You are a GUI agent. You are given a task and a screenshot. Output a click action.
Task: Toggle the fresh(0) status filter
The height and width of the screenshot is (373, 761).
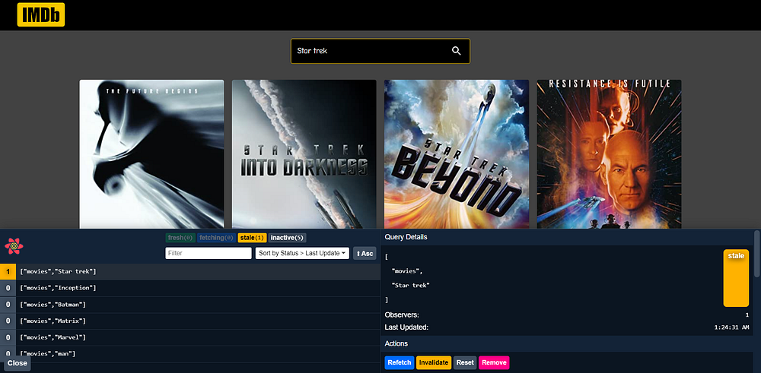pos(180,238)
